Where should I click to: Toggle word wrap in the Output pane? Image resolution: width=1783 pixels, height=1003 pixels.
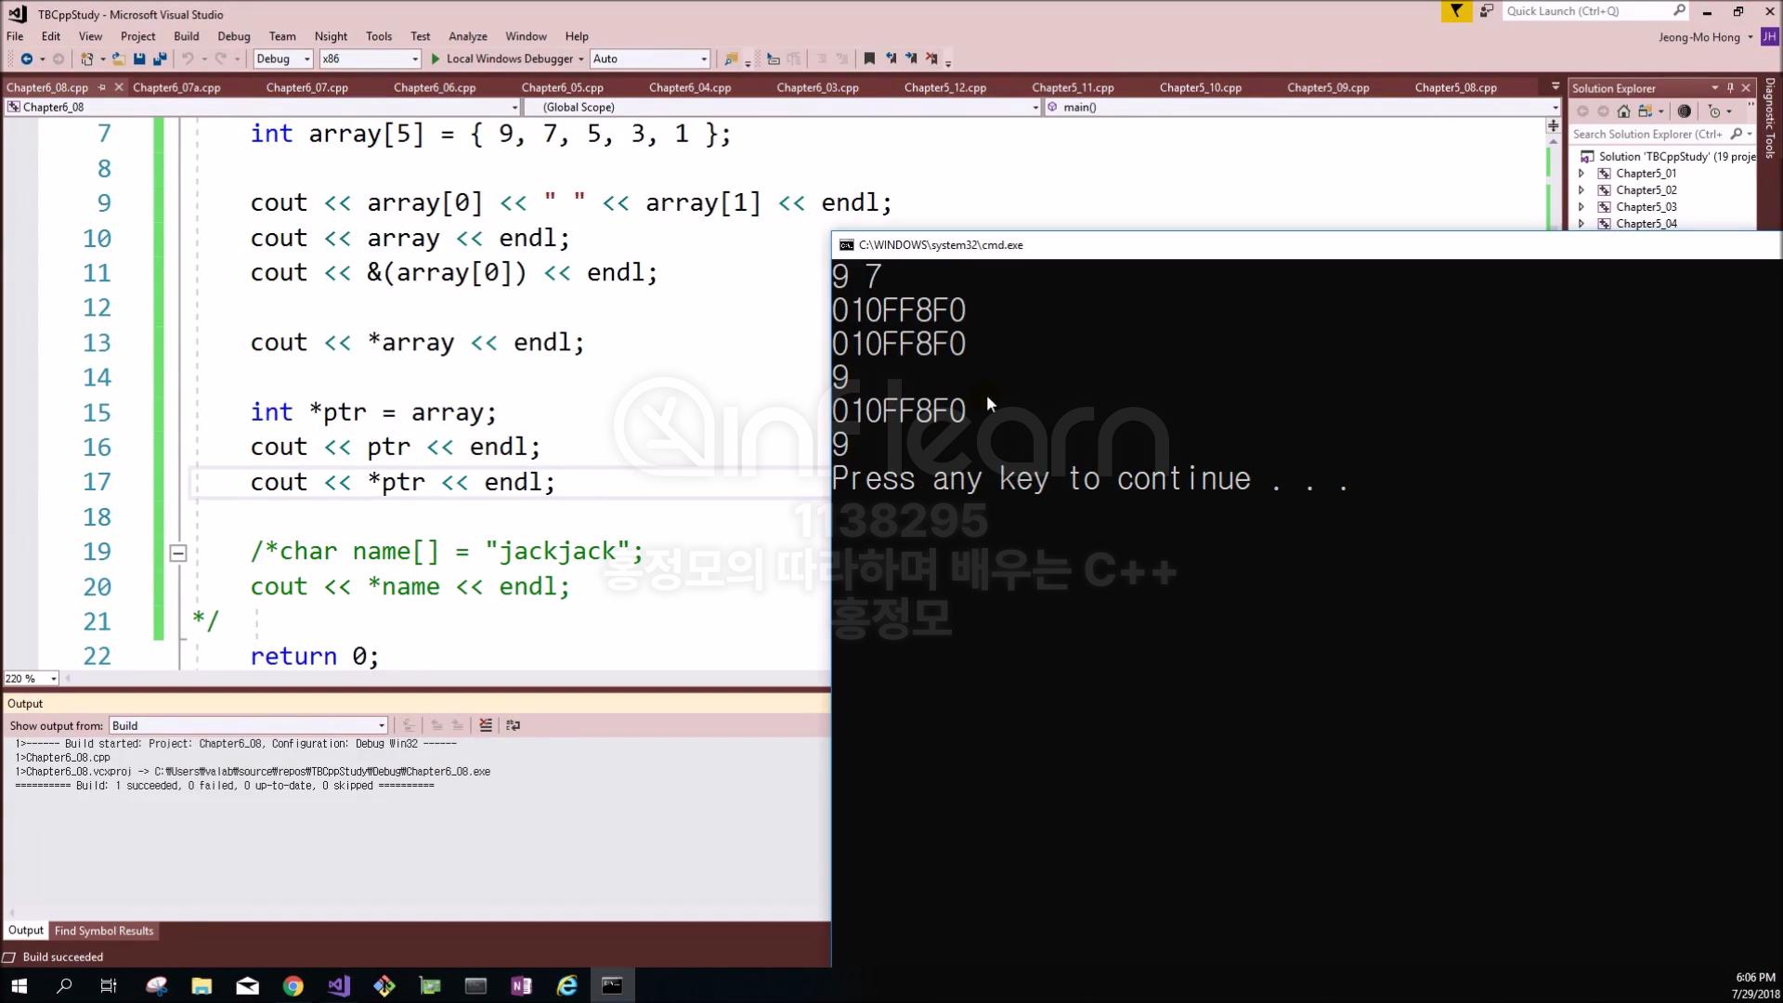click(513, 725)
